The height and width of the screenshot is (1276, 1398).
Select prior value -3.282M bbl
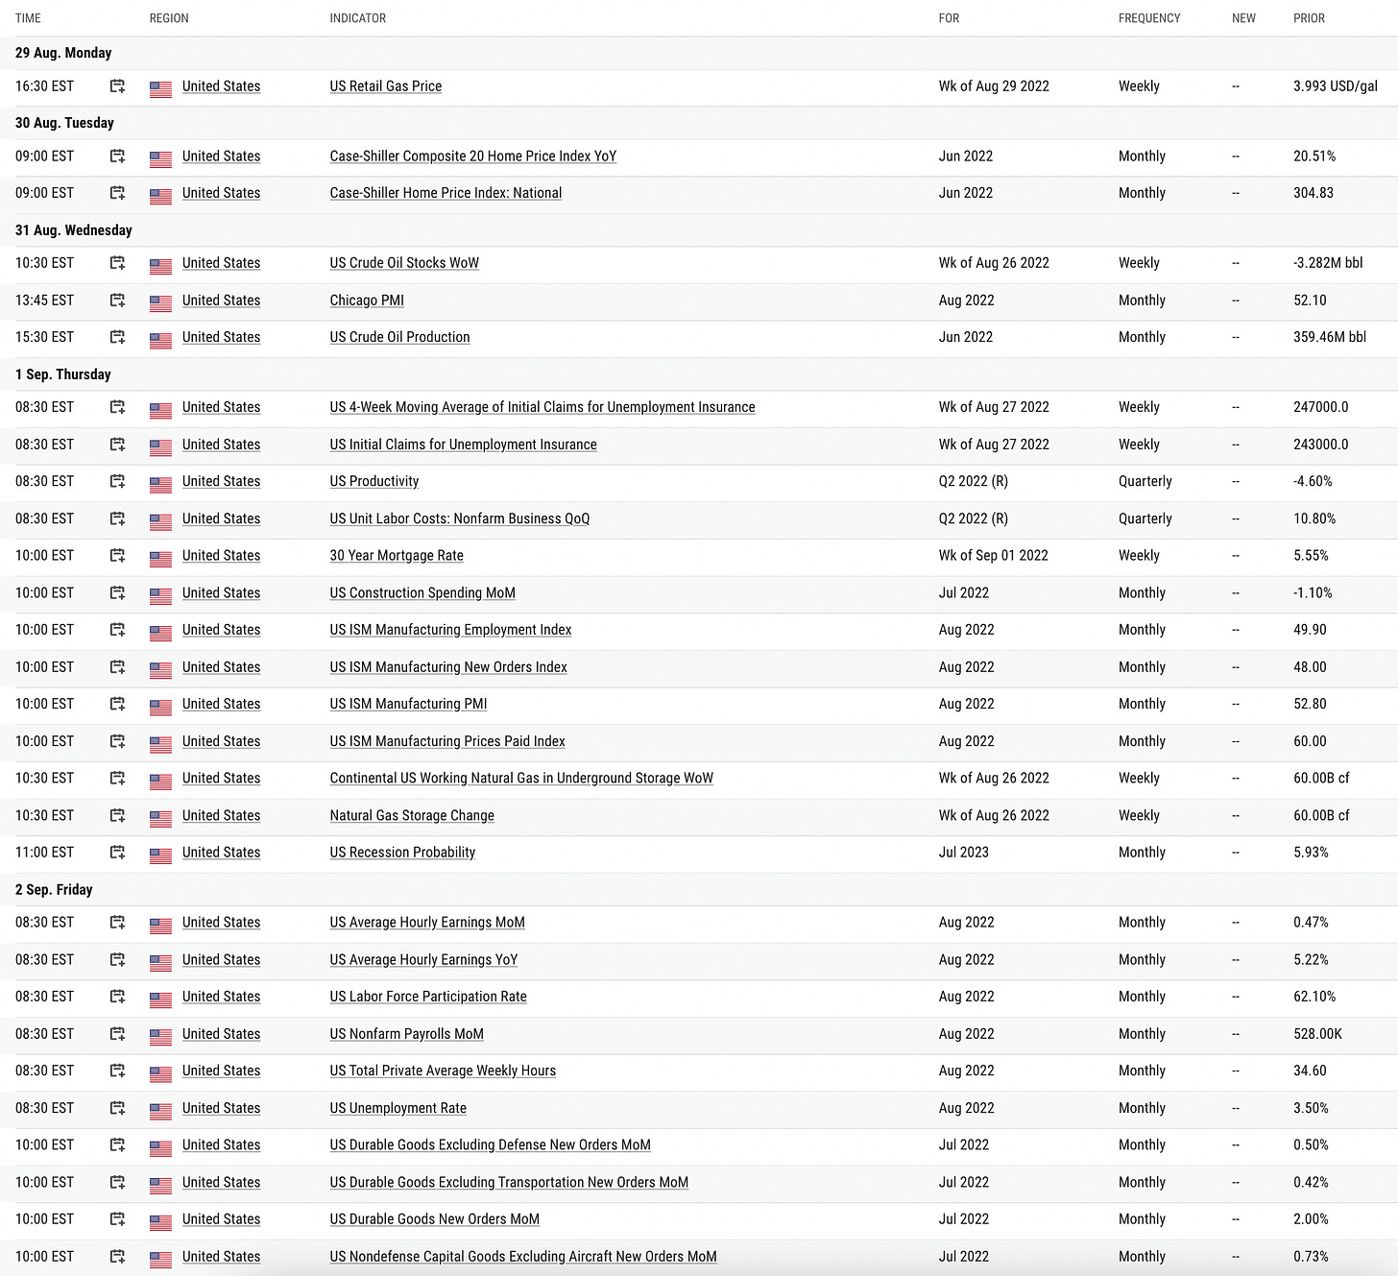(x=1328, y=263)
